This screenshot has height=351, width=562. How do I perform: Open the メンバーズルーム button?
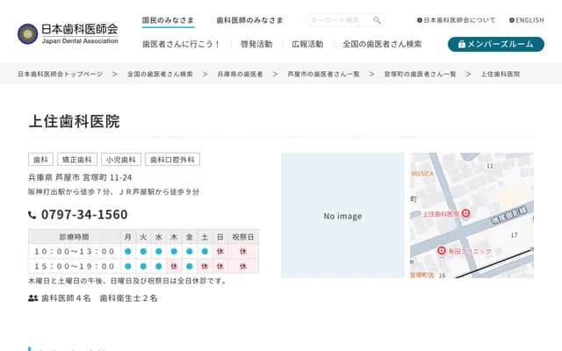(x=495, y=44)
